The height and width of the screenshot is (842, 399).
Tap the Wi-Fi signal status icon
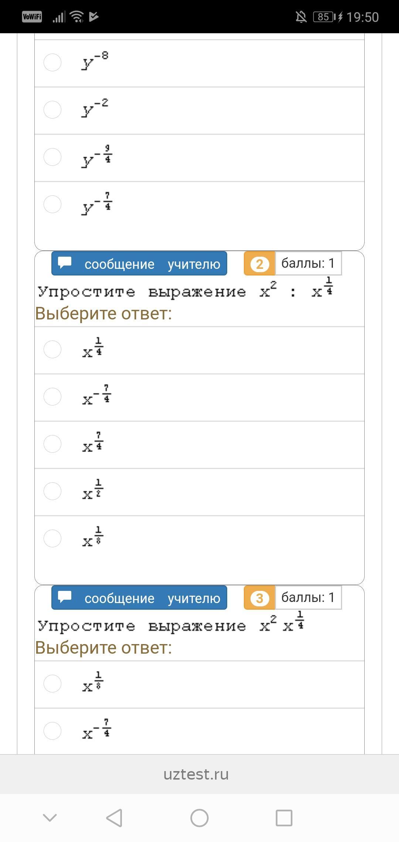[x=76, y=17]
